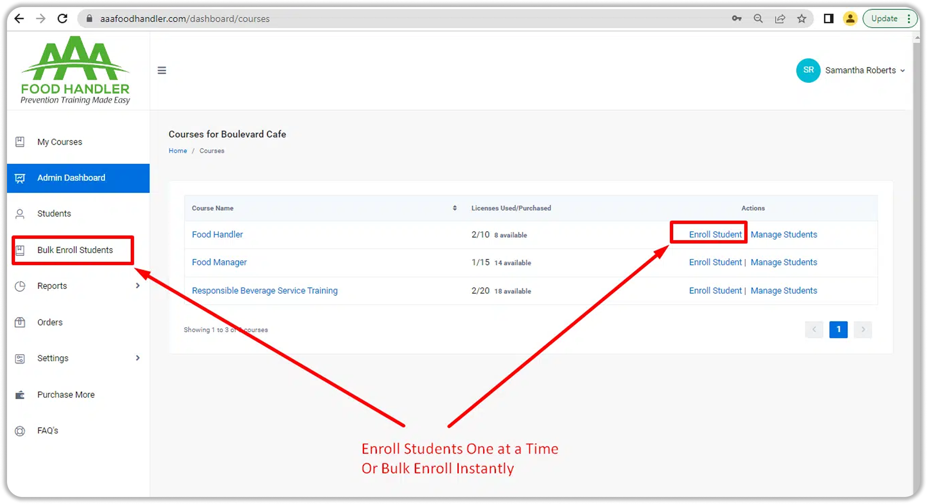The width and height of the screenshot is (927, 504).
Task: Open the Samantha Roberts user dropdown
Action: tap(865, 70)
